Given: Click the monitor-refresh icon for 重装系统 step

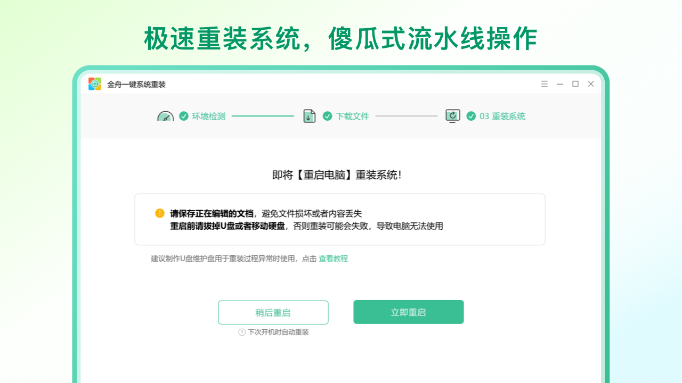Looking at the screenshot, I should click(452, 116).
